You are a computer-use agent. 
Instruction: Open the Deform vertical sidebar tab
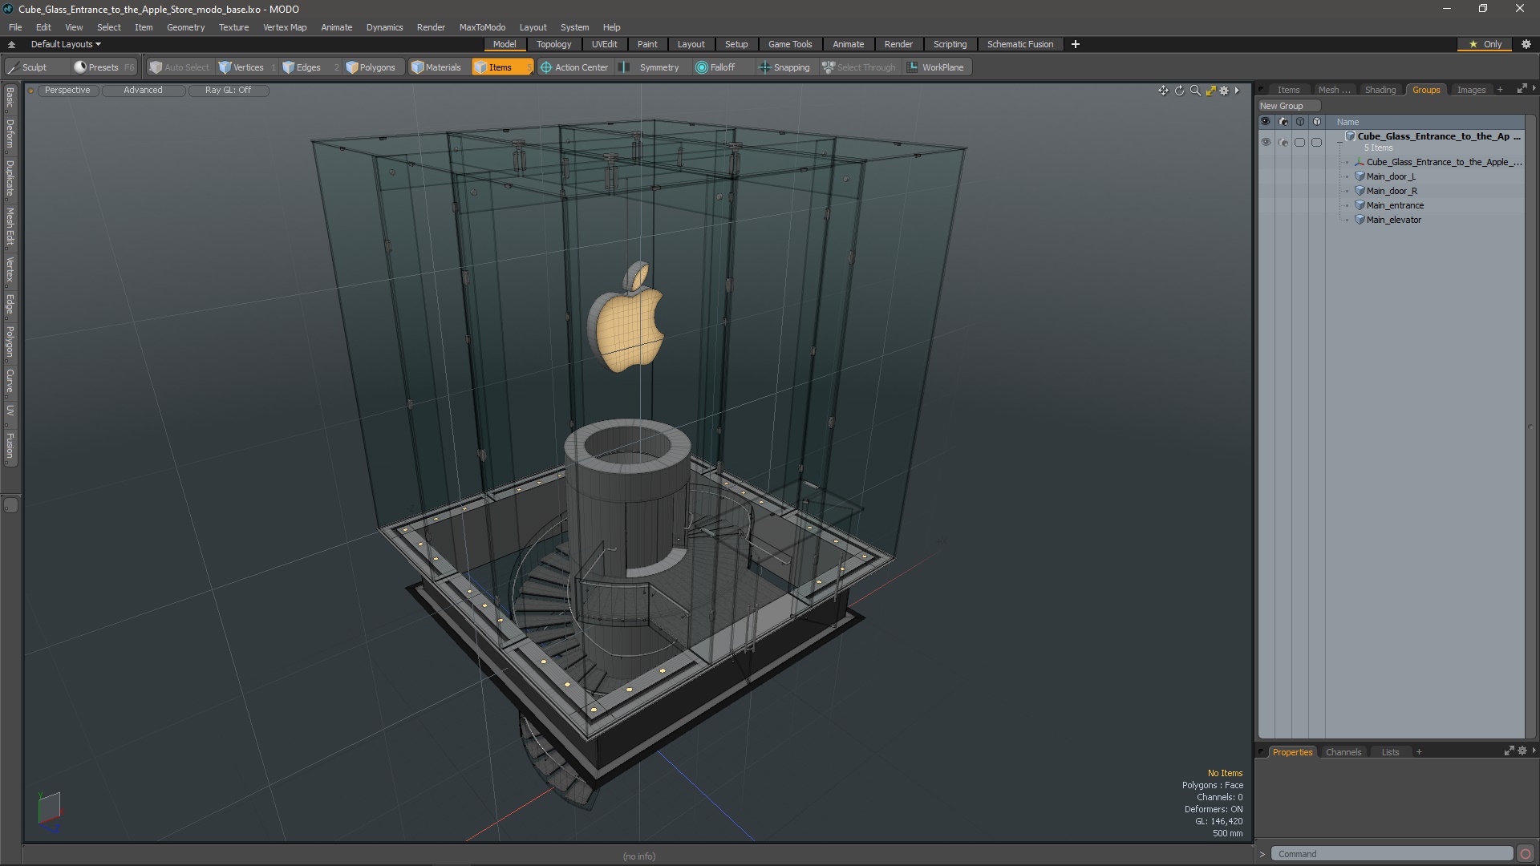tap(10, 135)
